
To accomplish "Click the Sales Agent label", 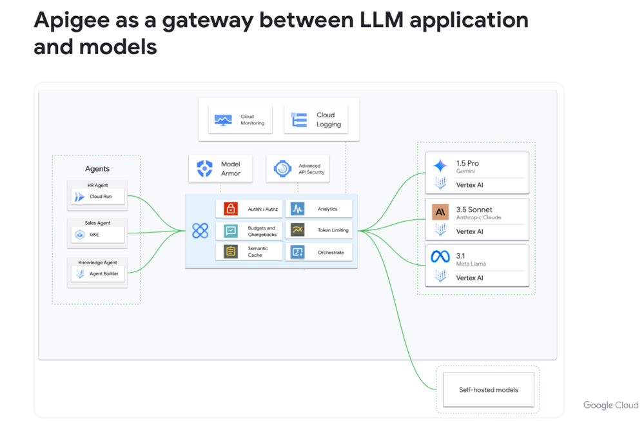I will click(x=98, y=223).
